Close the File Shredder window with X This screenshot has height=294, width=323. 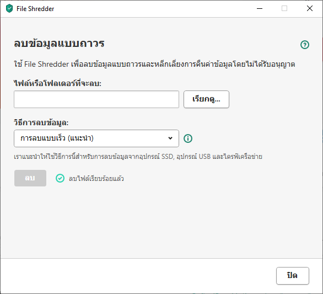tap(310, 8)
